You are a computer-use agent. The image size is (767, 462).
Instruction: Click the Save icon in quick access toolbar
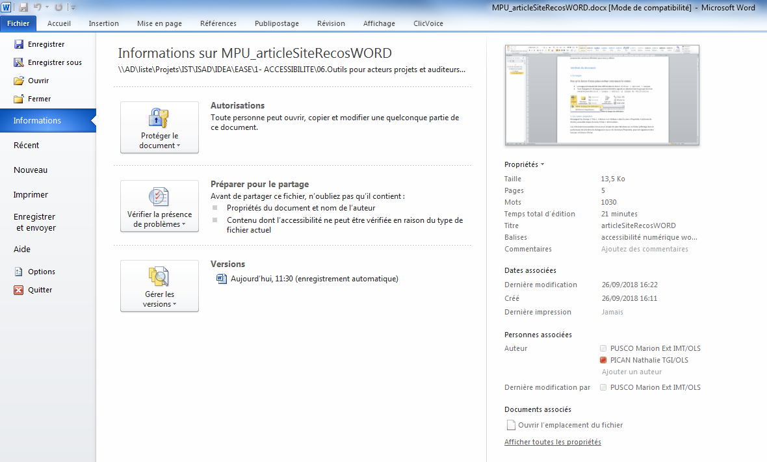point(23,7)
